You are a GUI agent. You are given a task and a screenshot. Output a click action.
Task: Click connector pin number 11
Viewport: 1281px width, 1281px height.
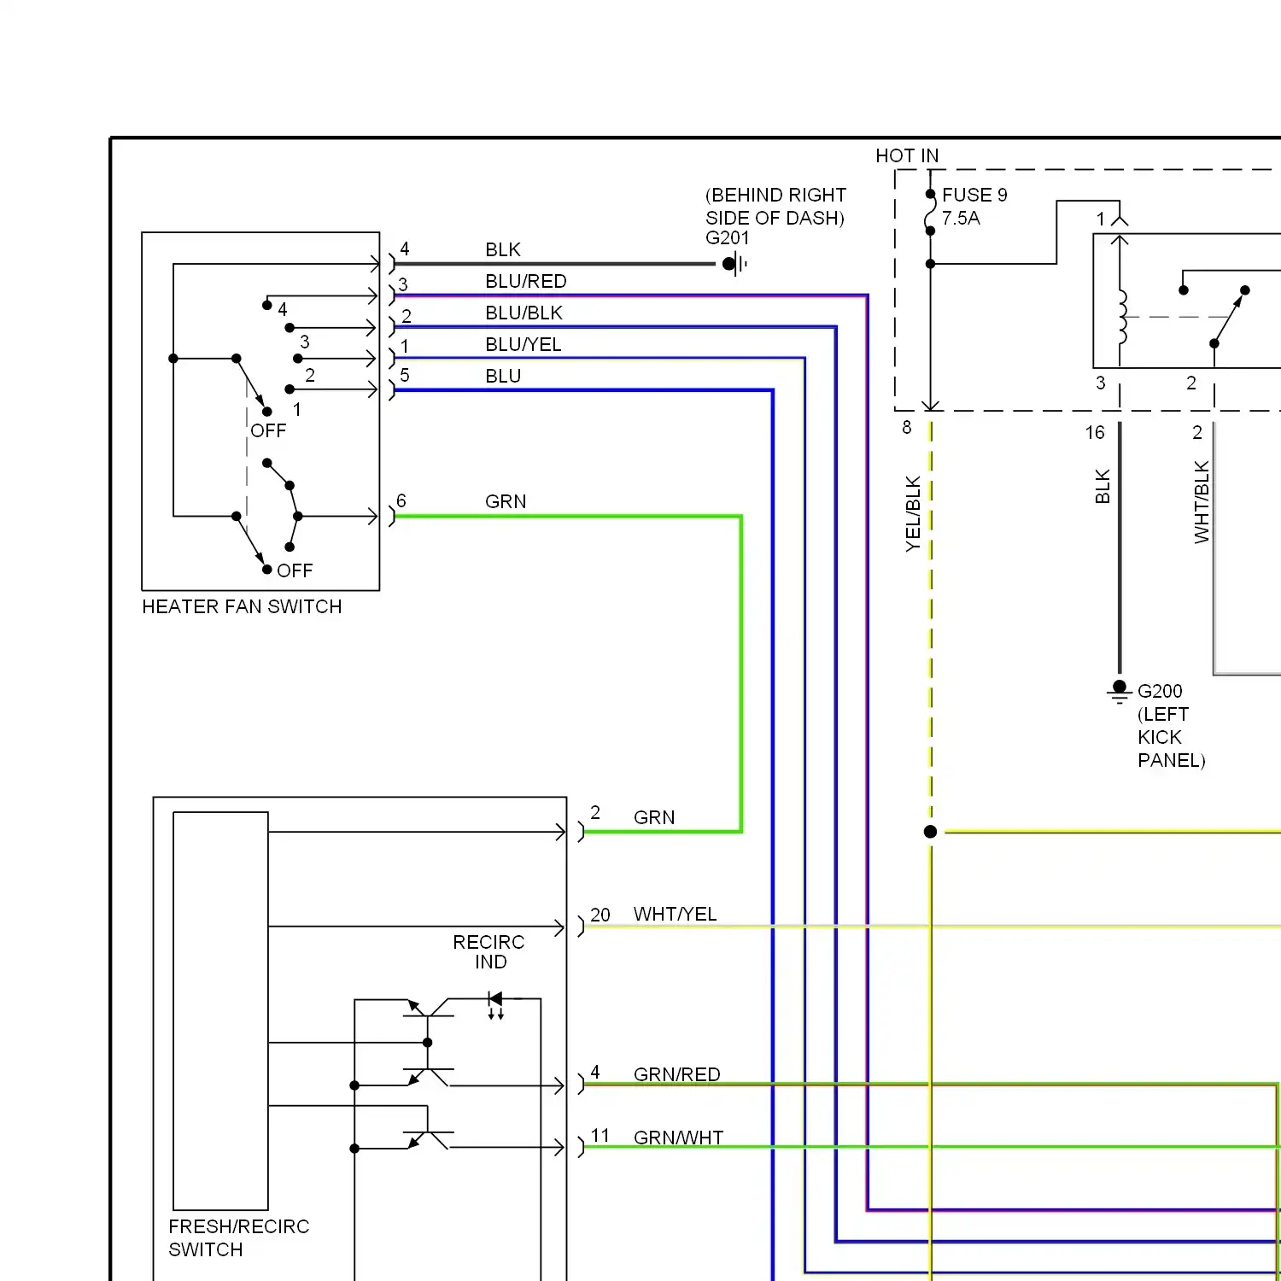(x=600, y=1135)
